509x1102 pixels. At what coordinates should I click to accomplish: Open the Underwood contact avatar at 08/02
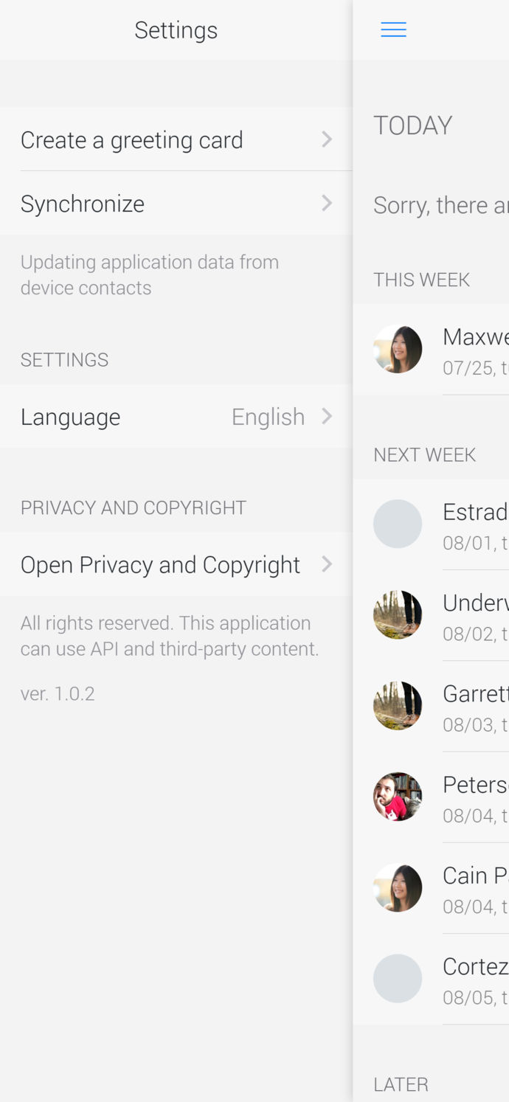398,614
